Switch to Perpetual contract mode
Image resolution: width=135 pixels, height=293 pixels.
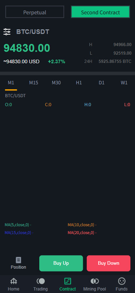35,12
